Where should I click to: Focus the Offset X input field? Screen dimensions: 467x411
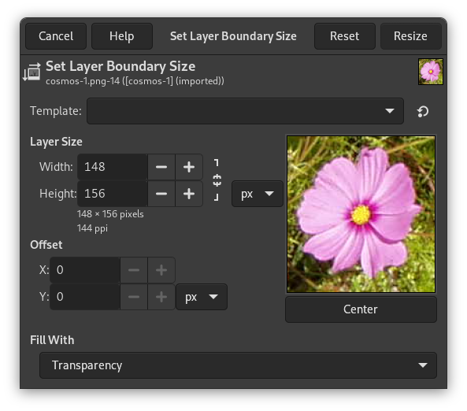click(x=85, y=270)
